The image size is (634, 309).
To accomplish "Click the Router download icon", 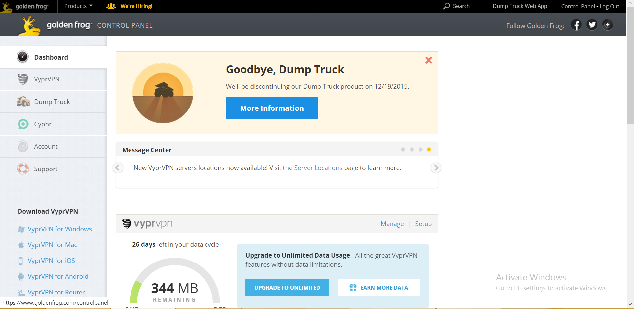I will tap(21, 293).
